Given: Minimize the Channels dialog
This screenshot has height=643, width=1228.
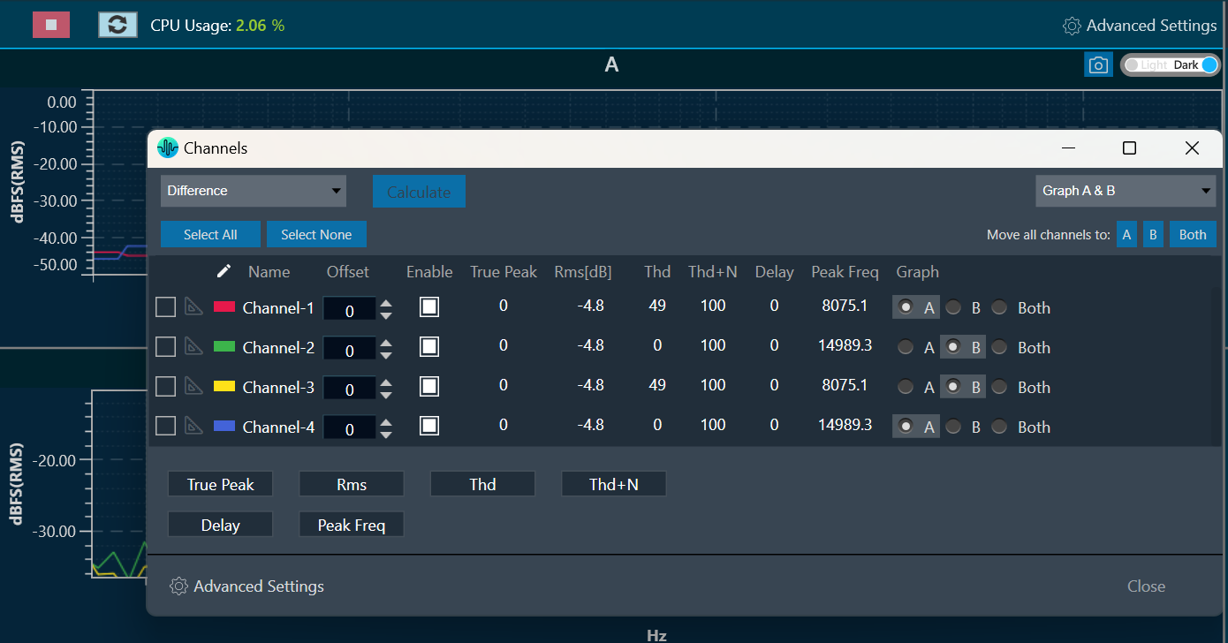Looking at the screenshot, I should [1068, 148].
